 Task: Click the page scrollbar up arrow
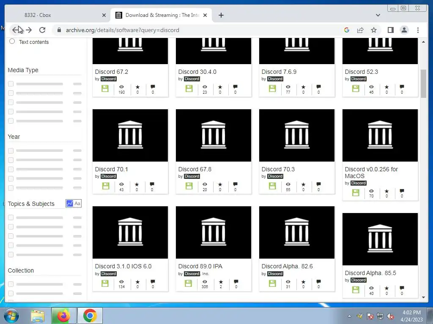pyautogui.click(x=423, y=42)
